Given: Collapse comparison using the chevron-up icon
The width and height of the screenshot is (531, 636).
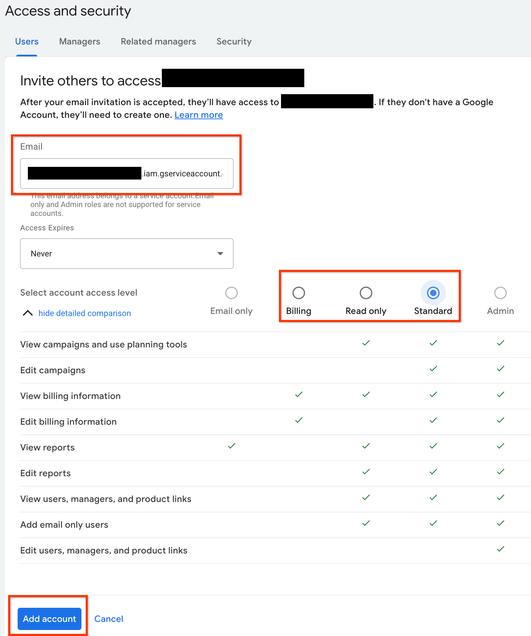Looking at the screenshot, I should point(28,313).
